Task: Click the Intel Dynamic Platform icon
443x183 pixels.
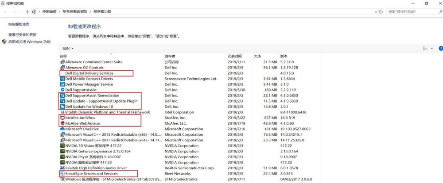Action: click(62, 112)
